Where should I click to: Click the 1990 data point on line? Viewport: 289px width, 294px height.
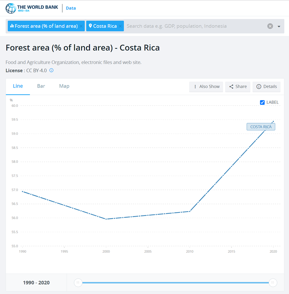[23, 191]
